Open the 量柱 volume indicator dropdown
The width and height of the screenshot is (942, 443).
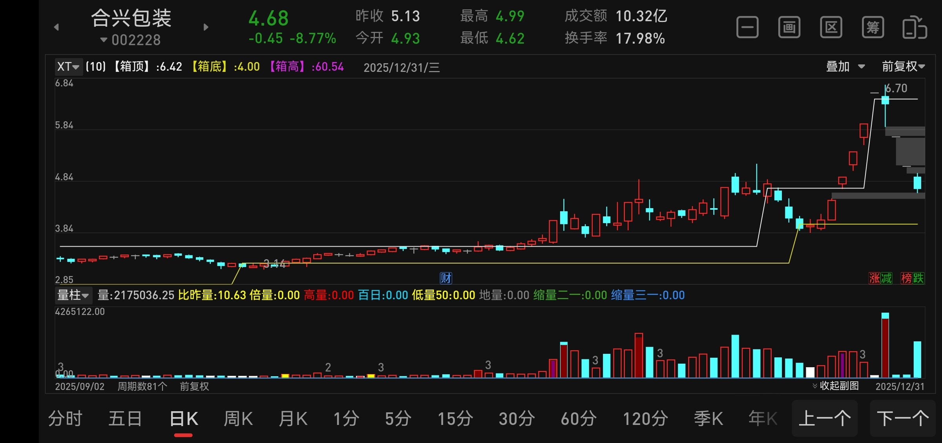pos(73,295)
